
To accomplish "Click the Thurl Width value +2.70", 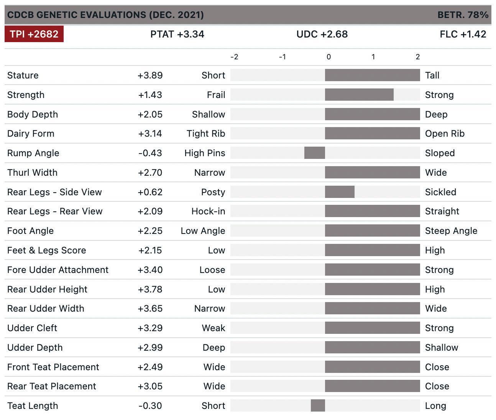I will click(x=150, y=173).
